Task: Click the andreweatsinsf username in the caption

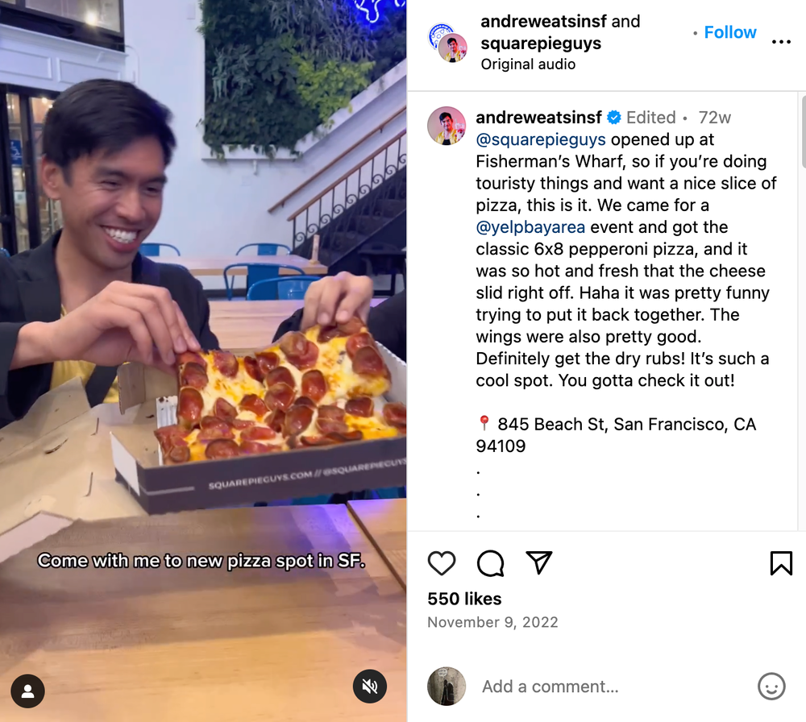Action: click(538, 118)
